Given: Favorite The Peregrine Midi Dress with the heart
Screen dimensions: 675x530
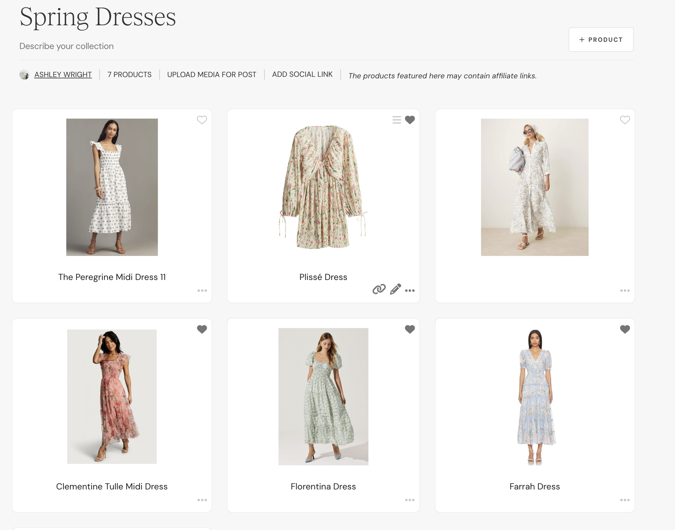Looking at the screenshot, I should (202, 120).
